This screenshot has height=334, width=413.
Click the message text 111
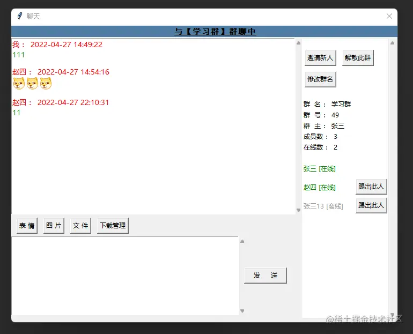pyautogui.click(x=18, y=55)
